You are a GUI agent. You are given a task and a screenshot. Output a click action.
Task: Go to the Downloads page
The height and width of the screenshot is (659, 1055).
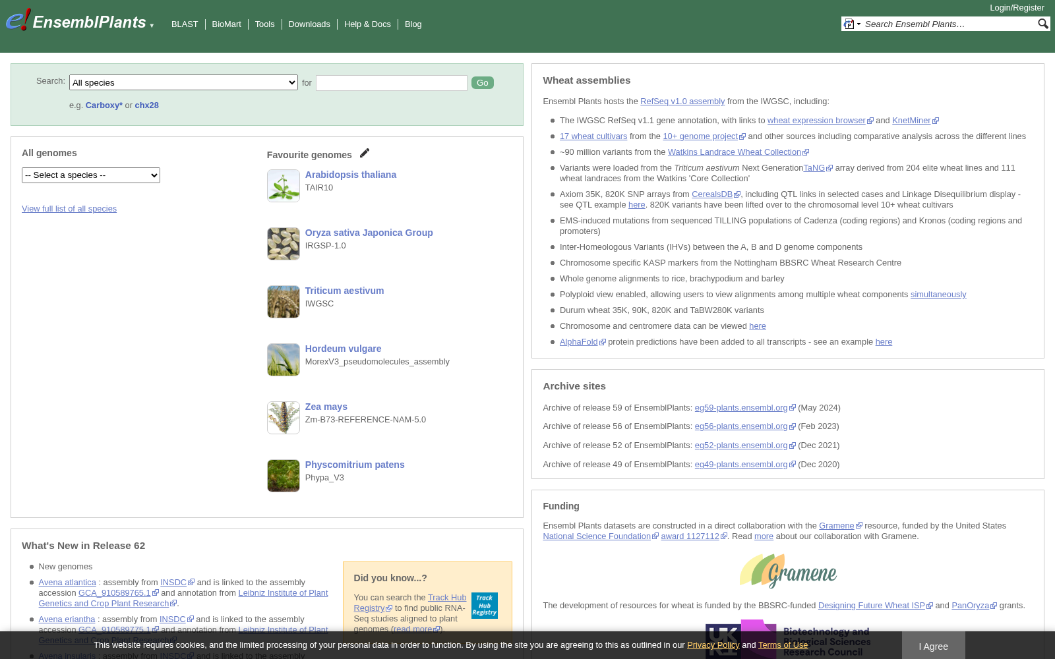[309, 24]
